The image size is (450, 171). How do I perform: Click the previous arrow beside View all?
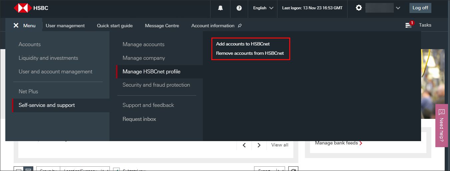pos(244,145)
